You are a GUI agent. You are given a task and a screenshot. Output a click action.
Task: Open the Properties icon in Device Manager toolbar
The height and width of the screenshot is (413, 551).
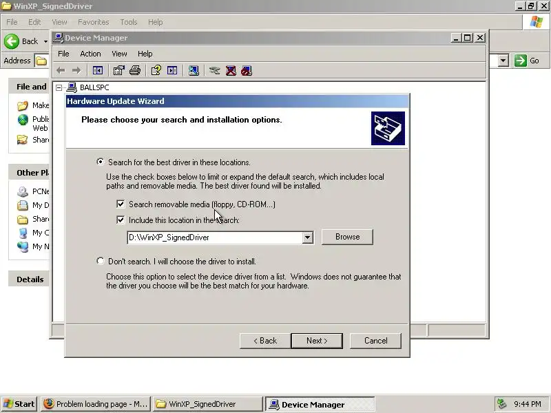click(118, 71)
